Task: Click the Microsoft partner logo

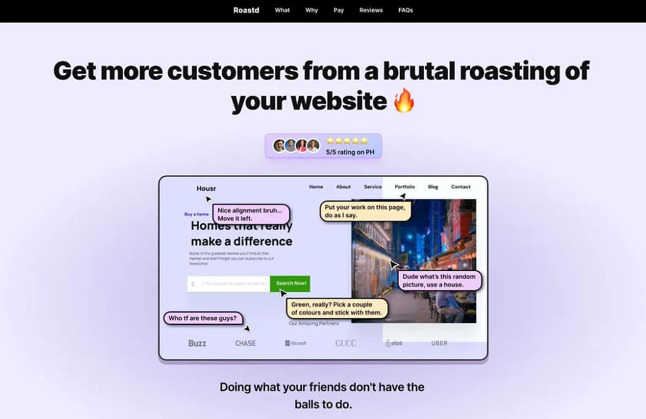Action: 295,343
